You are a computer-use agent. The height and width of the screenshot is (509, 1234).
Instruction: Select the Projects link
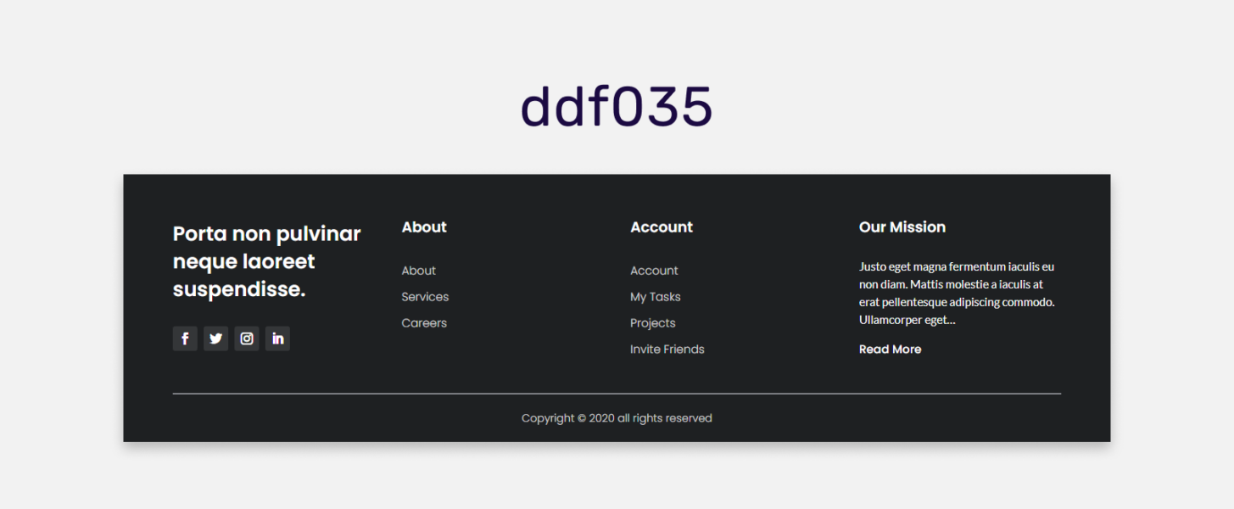(652, 322)
